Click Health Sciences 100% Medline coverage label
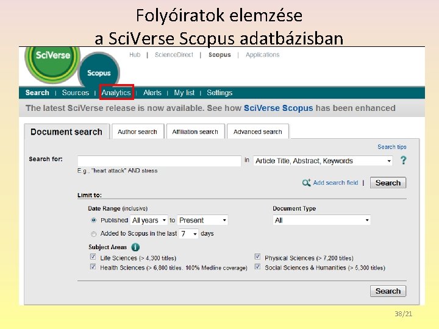This screenshot has width=439, height=329. pyautogui.click(x=174, y=267)
